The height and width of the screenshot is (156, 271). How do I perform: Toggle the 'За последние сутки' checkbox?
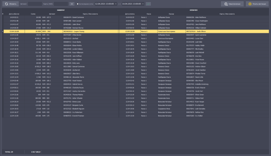pyautogui.click(x=78, y=4)
